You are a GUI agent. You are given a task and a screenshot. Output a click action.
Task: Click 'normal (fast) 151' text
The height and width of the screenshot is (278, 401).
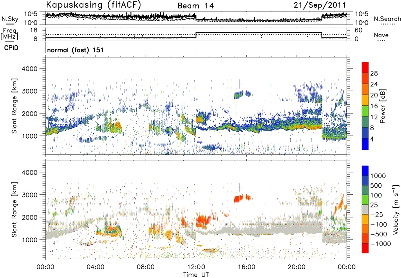coord(75,50)
